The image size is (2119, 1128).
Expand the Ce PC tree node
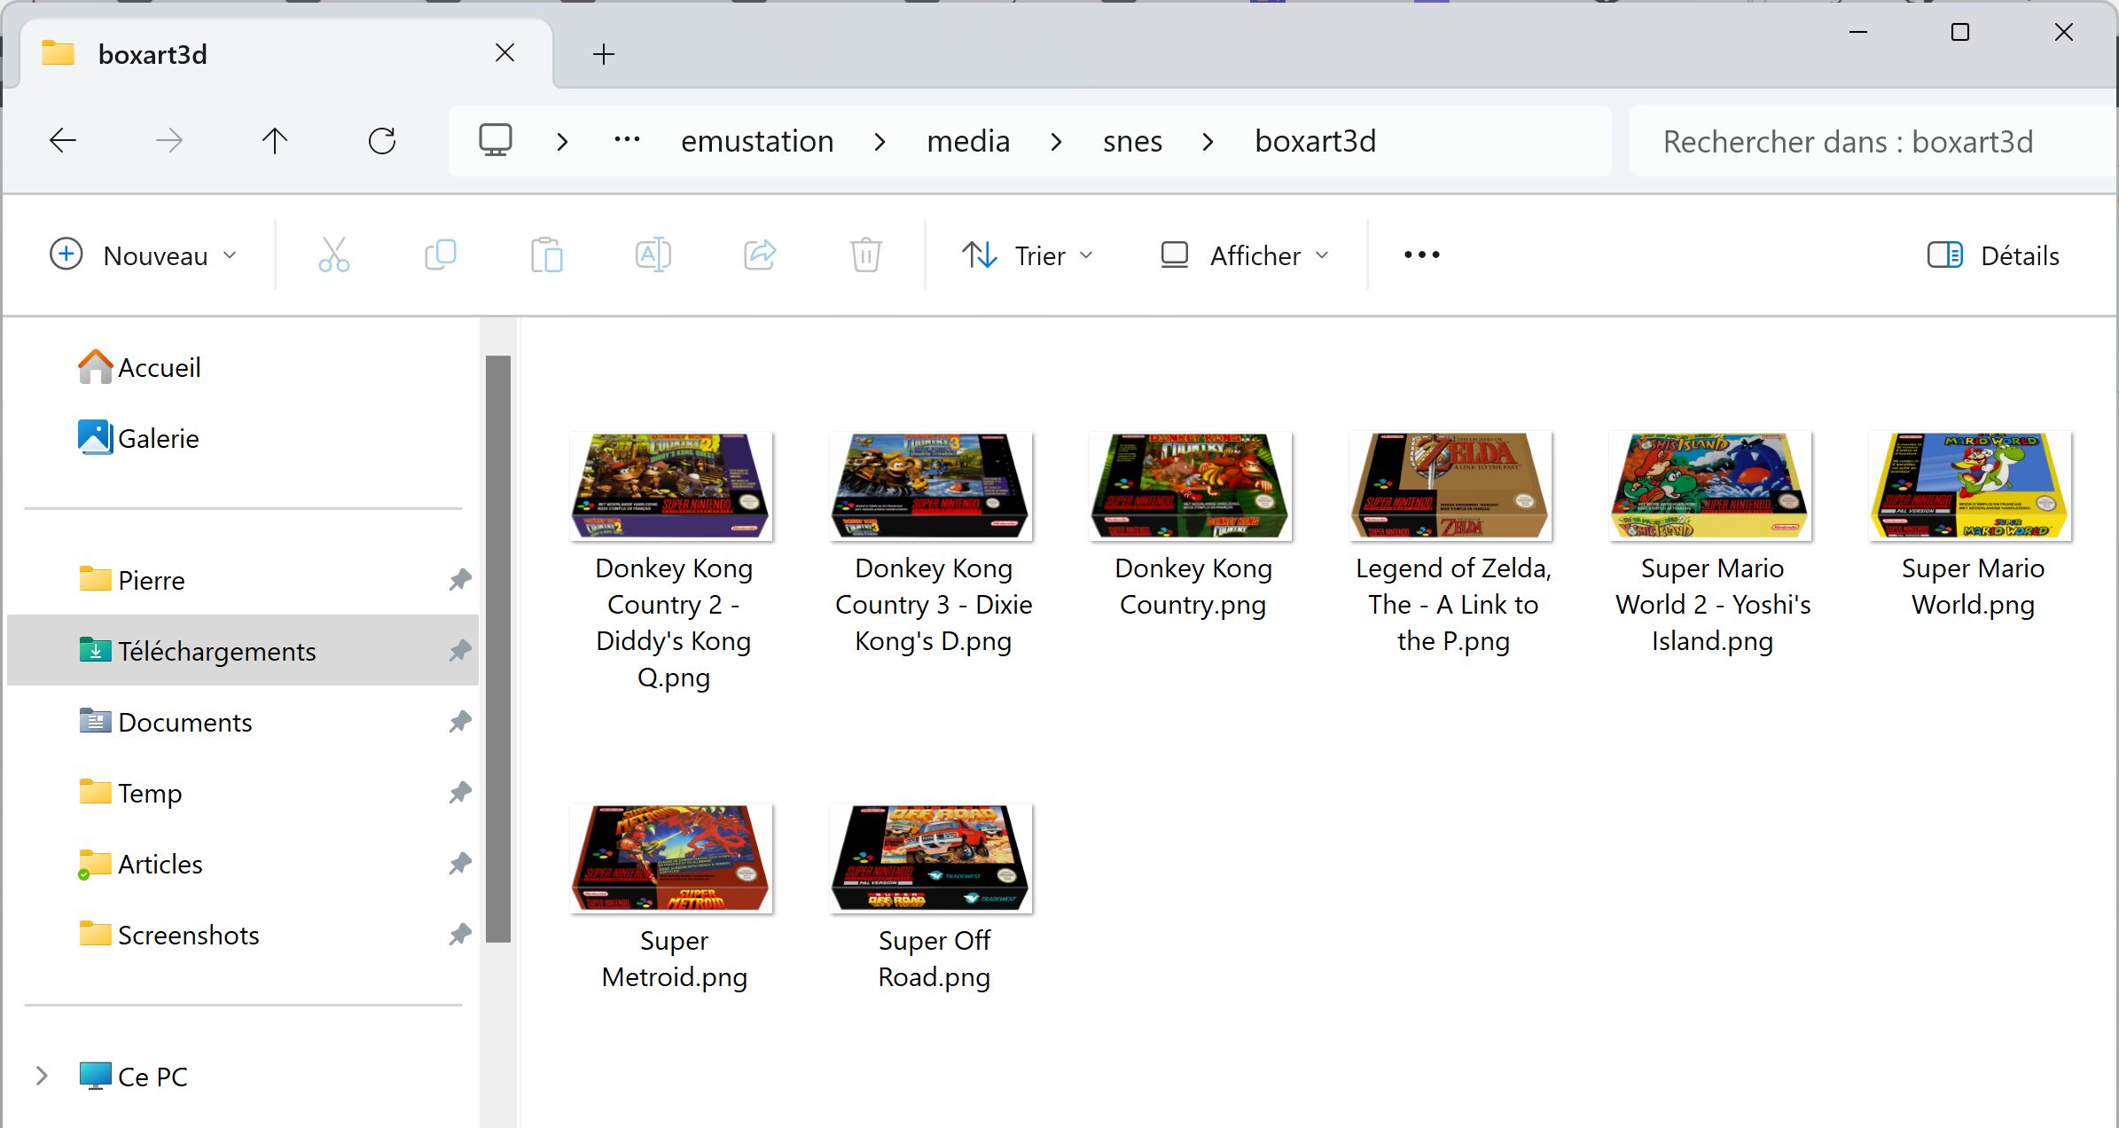click(41, 1077)
